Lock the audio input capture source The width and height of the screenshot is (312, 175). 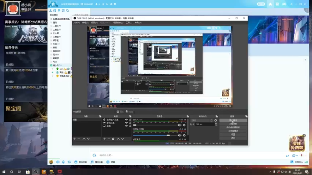point(130,120)
